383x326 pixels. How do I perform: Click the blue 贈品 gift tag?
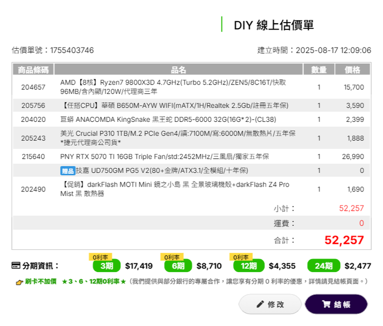68,171
